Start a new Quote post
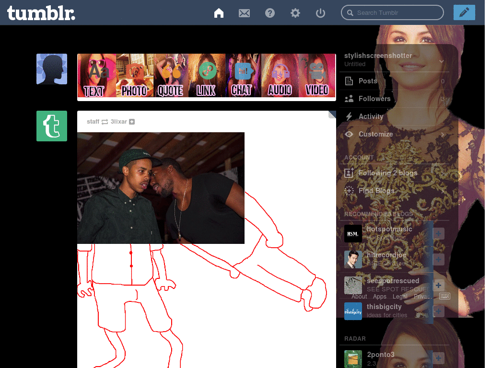491x368 pixels. tap(171, 76)
